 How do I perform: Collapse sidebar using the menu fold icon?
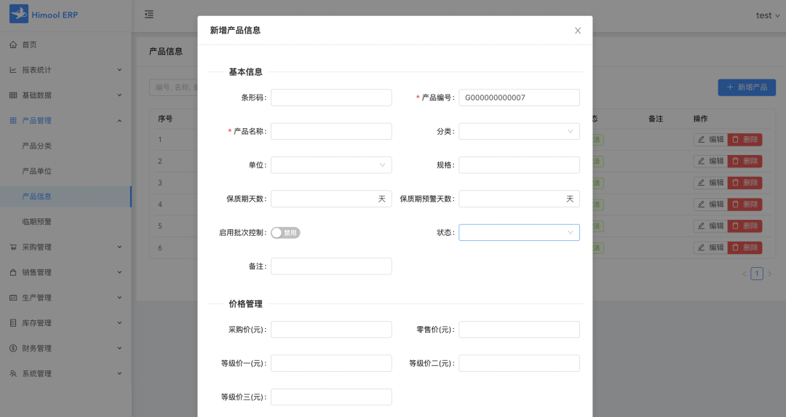[x=149, y=15]
